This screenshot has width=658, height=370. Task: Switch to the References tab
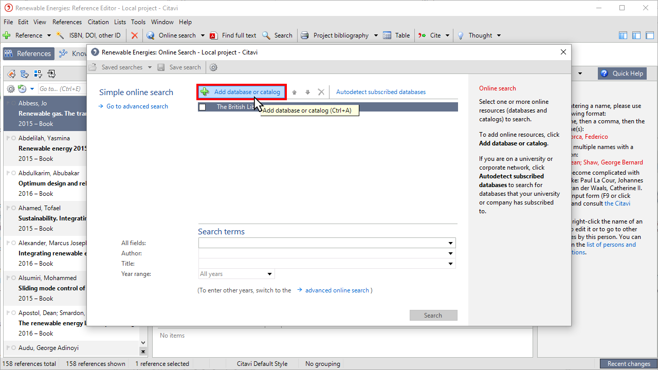pyautogui.click(x=28, y=53)
